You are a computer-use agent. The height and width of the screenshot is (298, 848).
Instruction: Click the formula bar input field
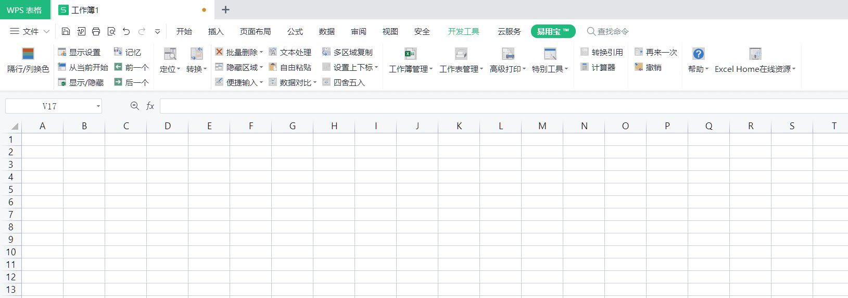tap(500, 106)
